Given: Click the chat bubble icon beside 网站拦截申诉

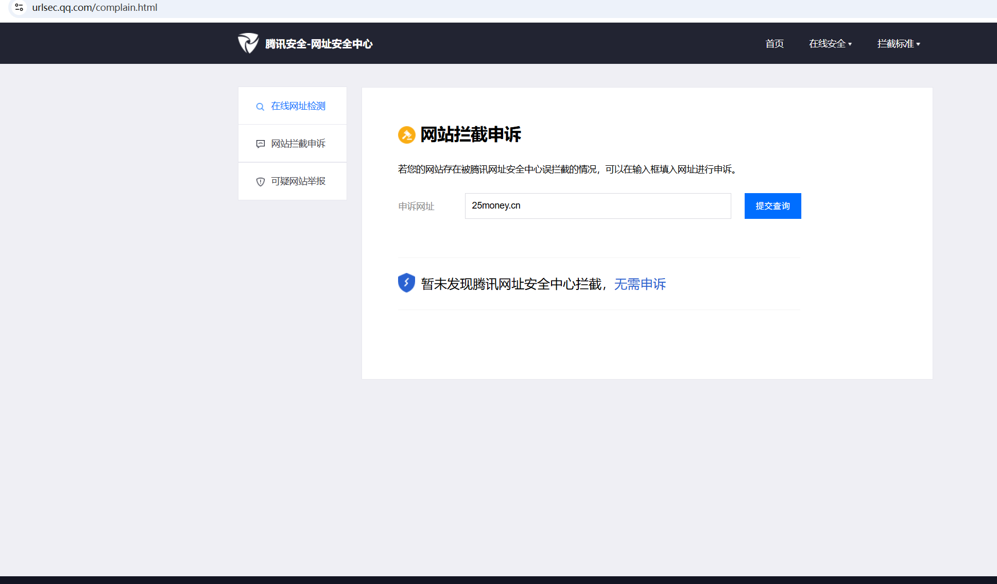Looking at the screenshot, I should point(260,144).
